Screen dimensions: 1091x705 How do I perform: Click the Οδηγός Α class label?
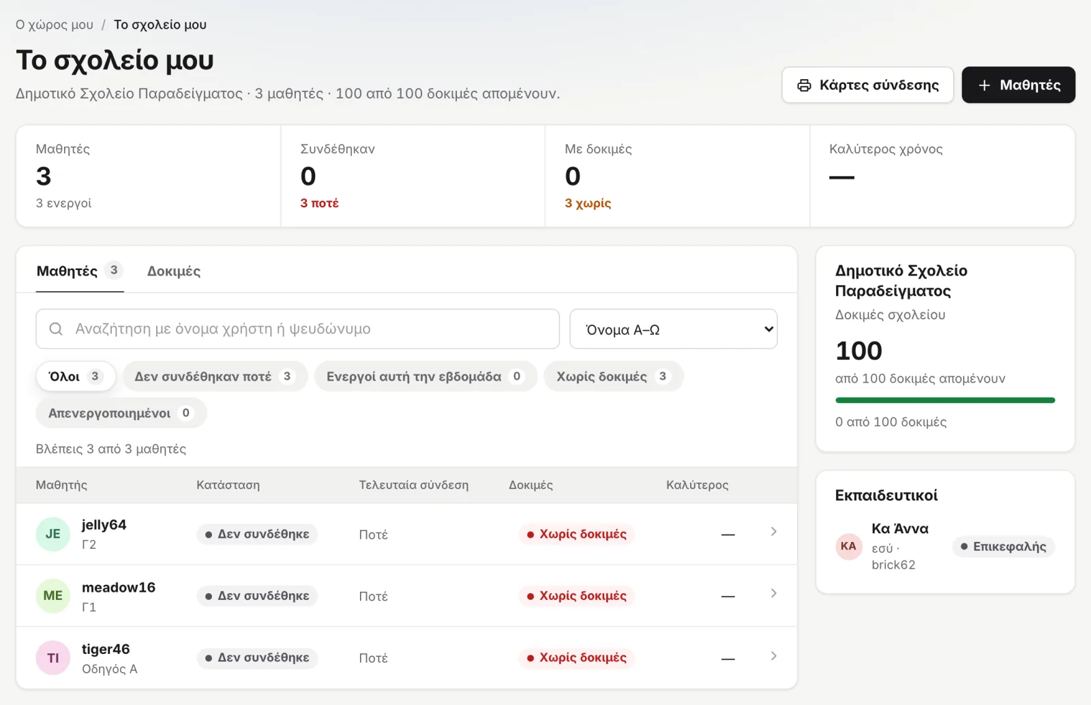[x=110, y=669]
